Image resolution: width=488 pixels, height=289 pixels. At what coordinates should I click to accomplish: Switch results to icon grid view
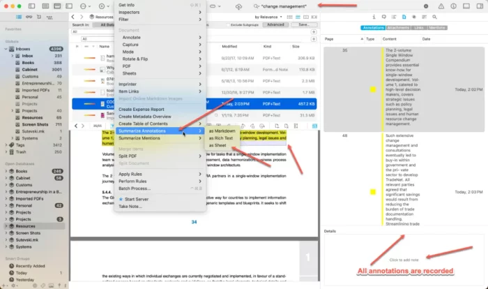289,17
